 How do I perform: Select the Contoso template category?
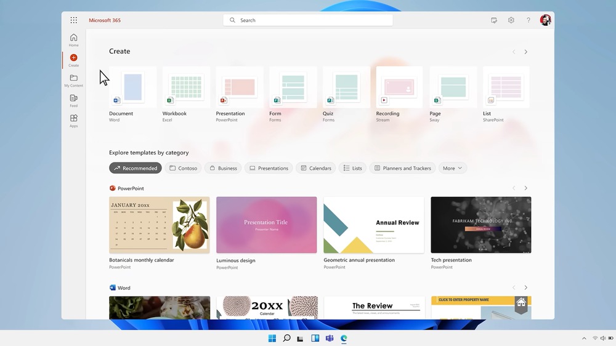[x=183, y=168]
